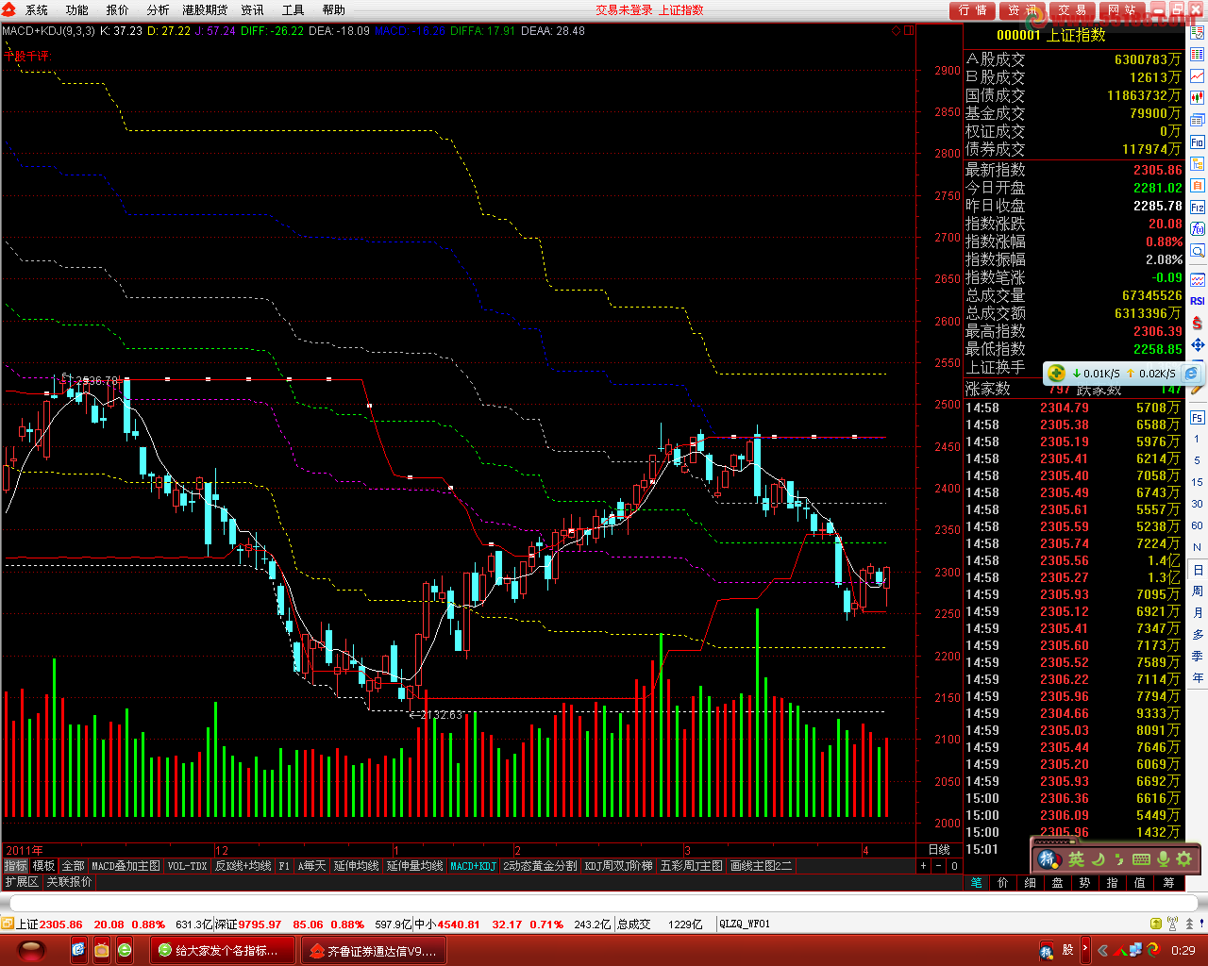Click the orange document icon in sidebar
Screen dimensions: 1208x966
pyautogui.click(x=1197, y=186)
